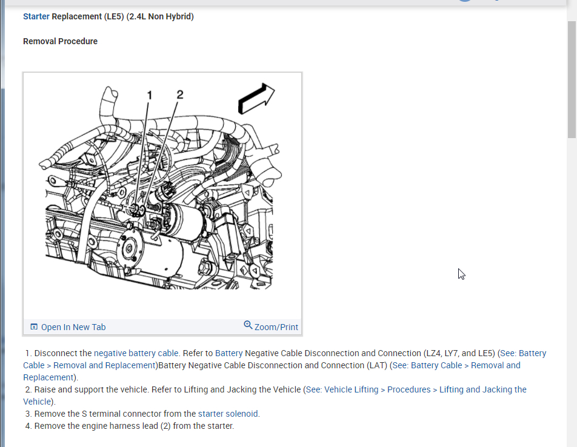Select the 'Removal Procedure' heading text
This screenshot has width=577, height=447.
pos(61,42)
